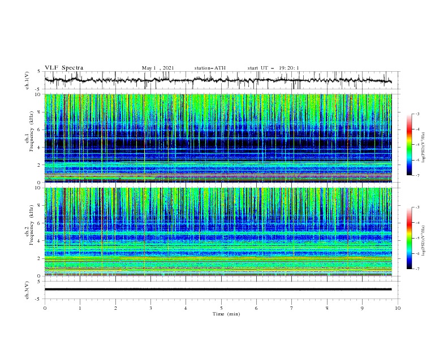Click the '10' tick on the time axis

click(398, 308)
